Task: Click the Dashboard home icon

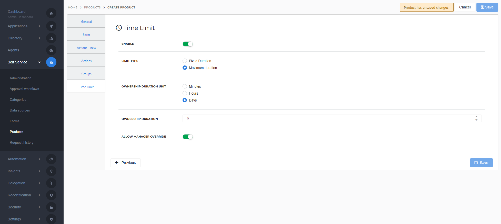Action: pyautogui.click(x=51, y=13)
